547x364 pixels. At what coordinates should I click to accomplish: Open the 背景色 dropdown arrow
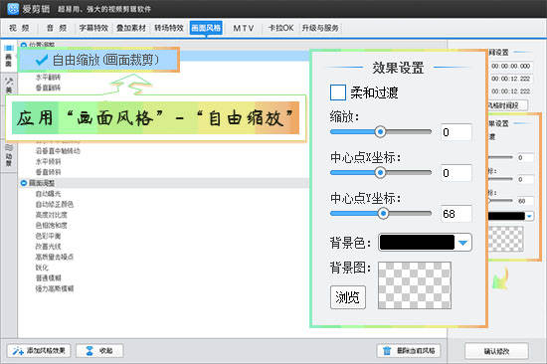click(463, 243)
